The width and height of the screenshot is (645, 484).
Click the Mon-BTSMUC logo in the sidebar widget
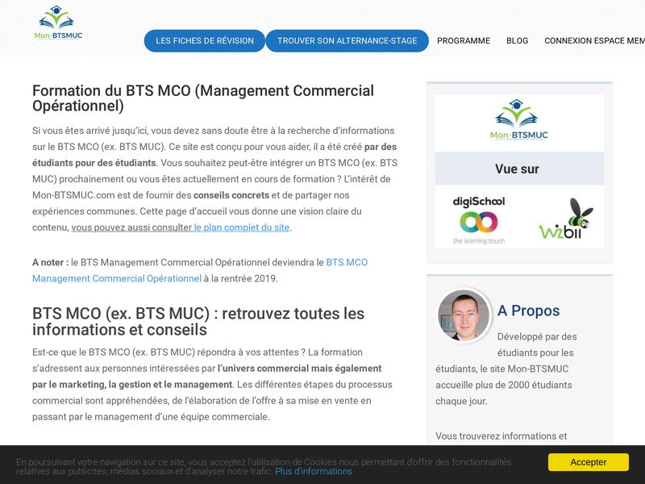point(519,120)
